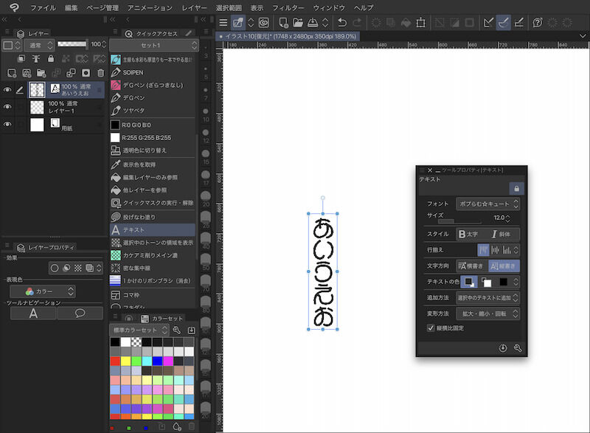Select the ツヤベタ tool
Screen dimensions: 590x433
[x=153, y=111]
